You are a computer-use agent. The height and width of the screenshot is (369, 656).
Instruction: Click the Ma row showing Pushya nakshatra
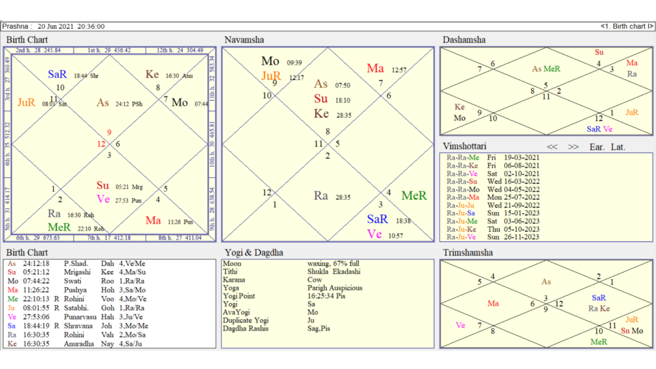point(77,290)
